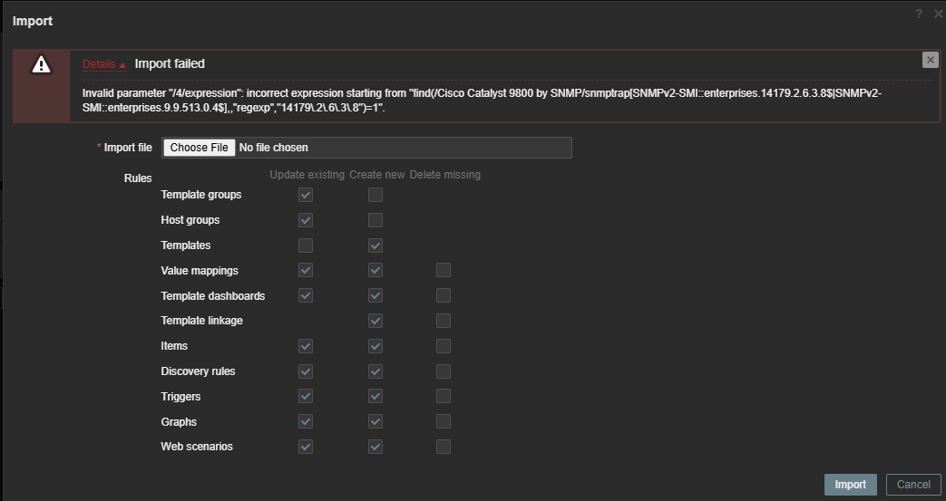Viewport: 946px width, 501px height.
Task: Toggle Update existing for Template groups
Action: (x=306, y=195)
